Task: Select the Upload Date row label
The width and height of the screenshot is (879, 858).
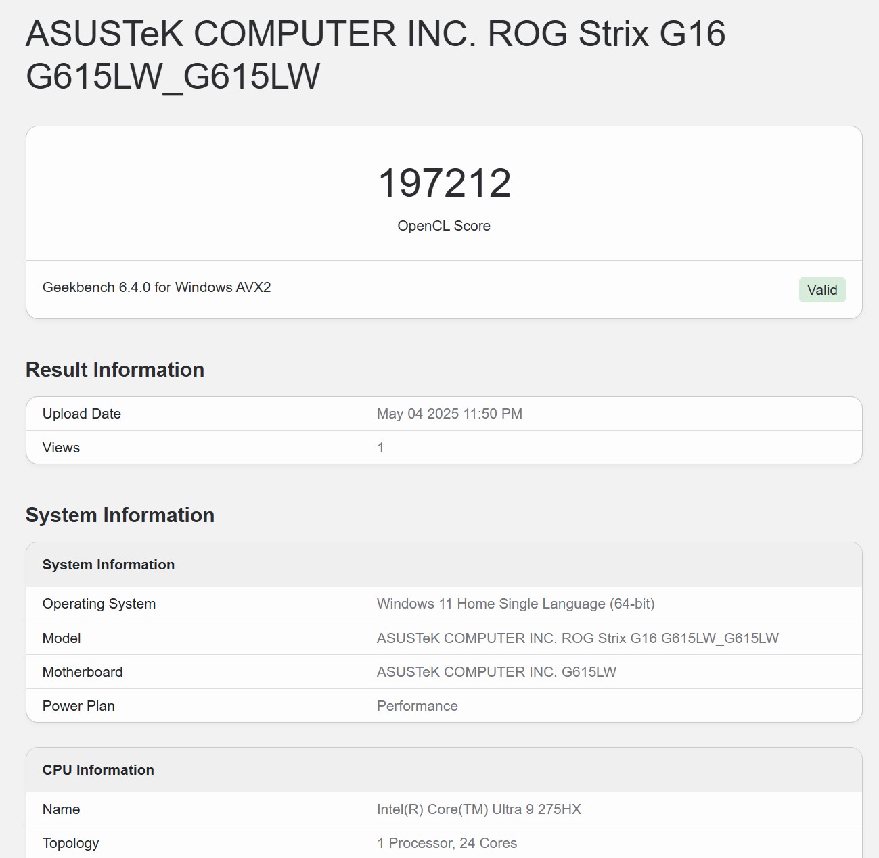Action: point(82,414)
